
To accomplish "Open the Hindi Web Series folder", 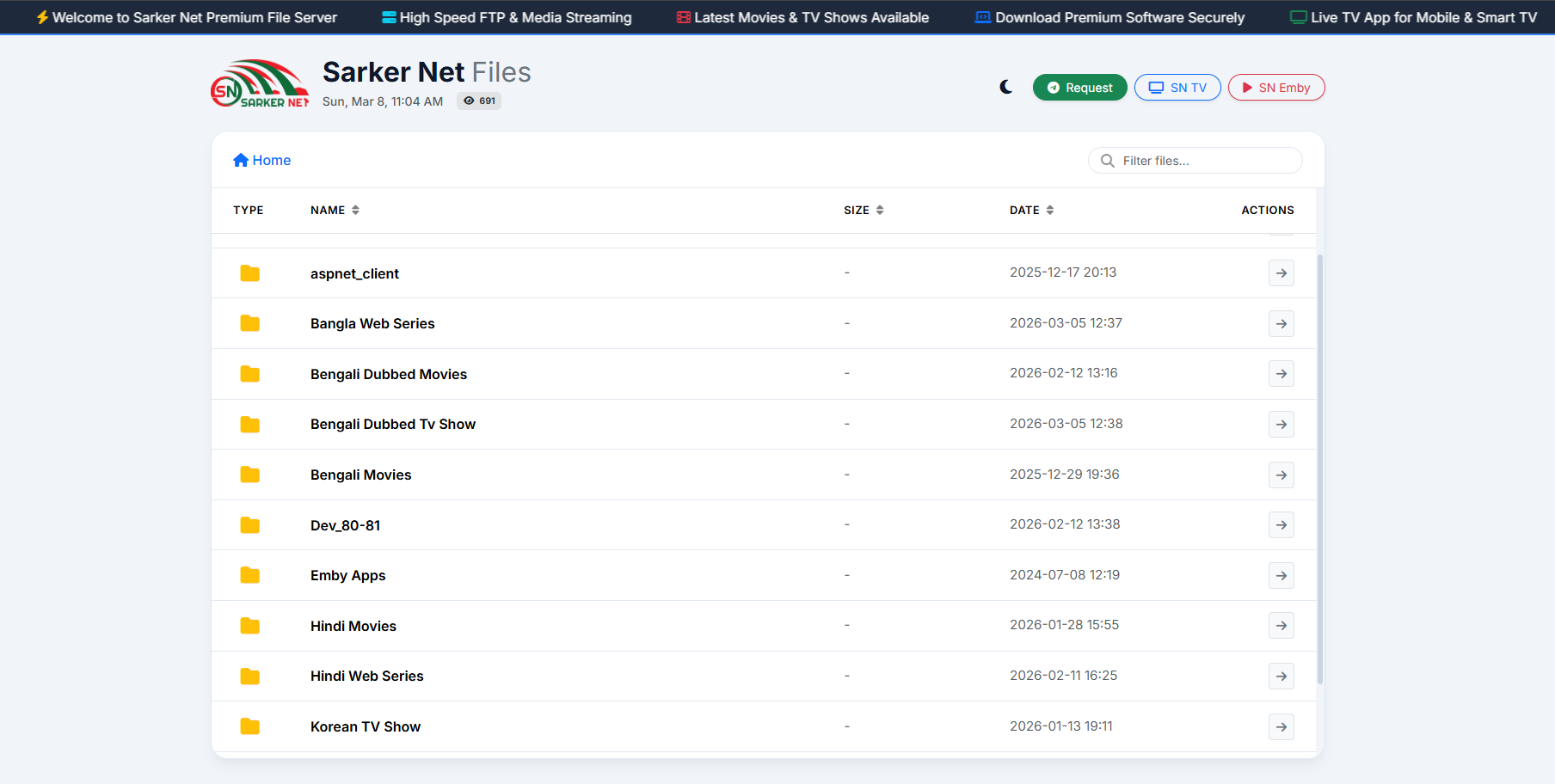I will 366,676.
